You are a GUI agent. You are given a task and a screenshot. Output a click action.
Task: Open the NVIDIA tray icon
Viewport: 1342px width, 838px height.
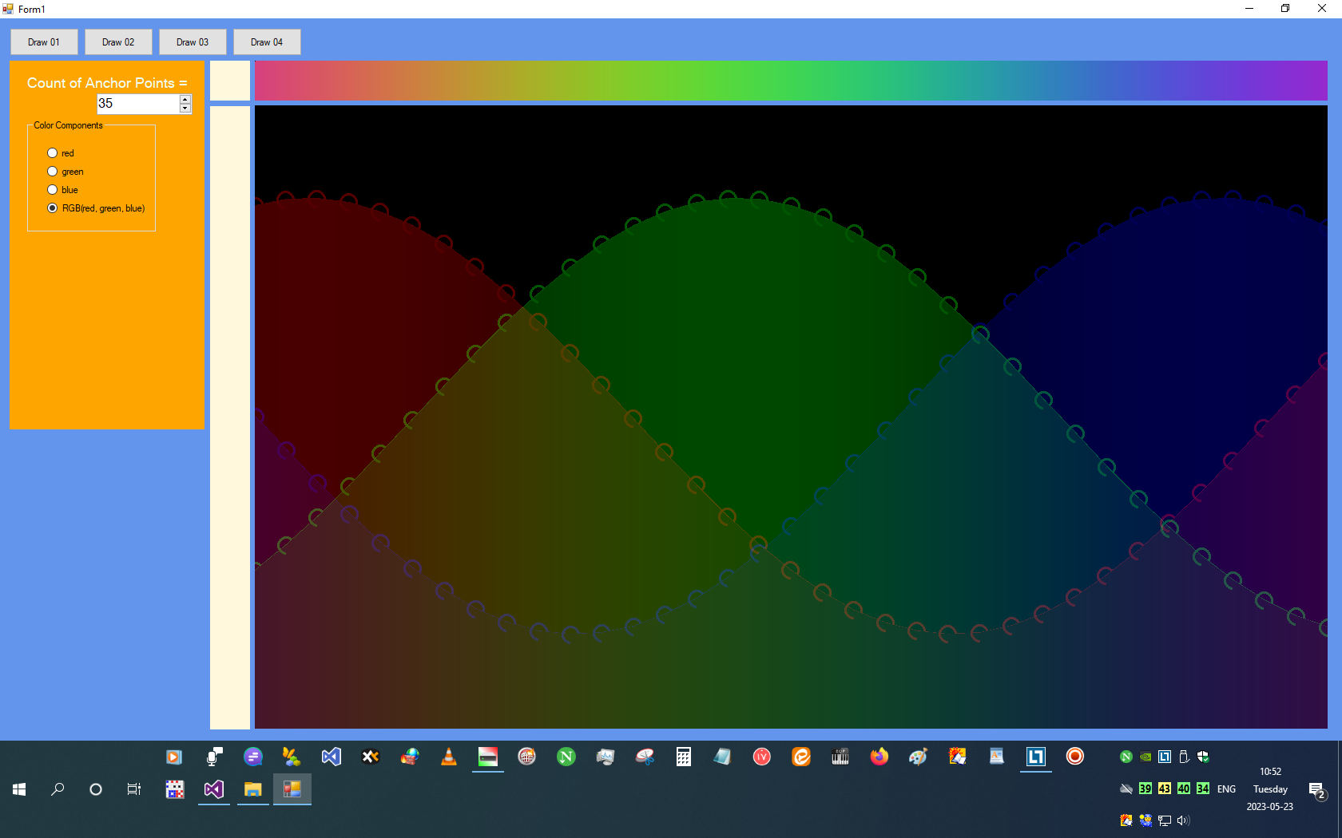[1145, 757]
